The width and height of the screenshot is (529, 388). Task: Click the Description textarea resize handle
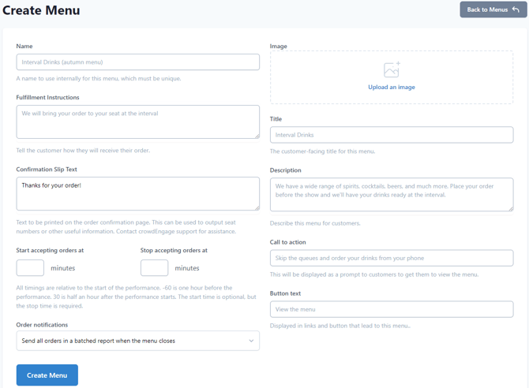509,207
